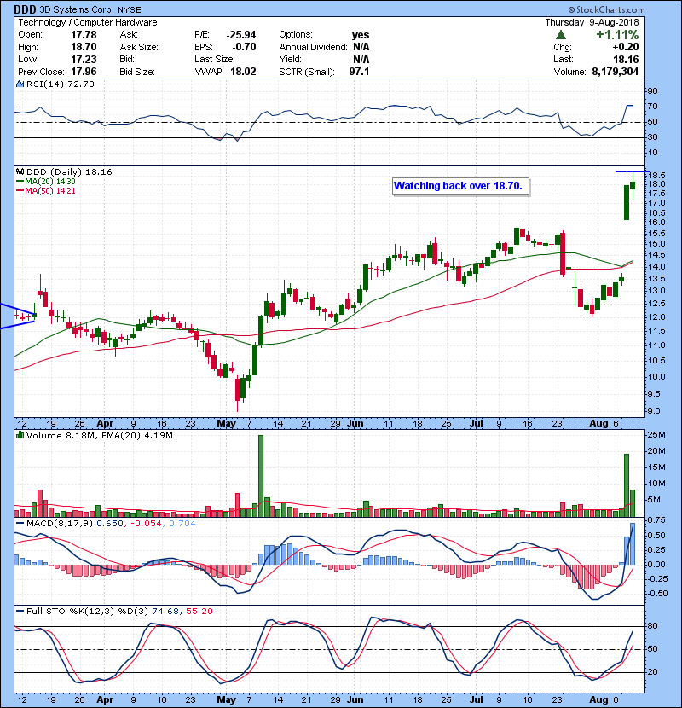
Task: Click the P/E value -25.94
Action: 241,35
